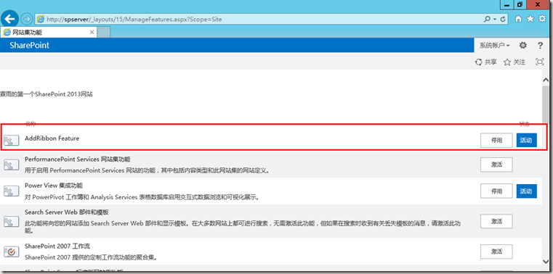Click the 活动 status badge for AddRibbon Feature
553x274 pixels.
(527, 140)
